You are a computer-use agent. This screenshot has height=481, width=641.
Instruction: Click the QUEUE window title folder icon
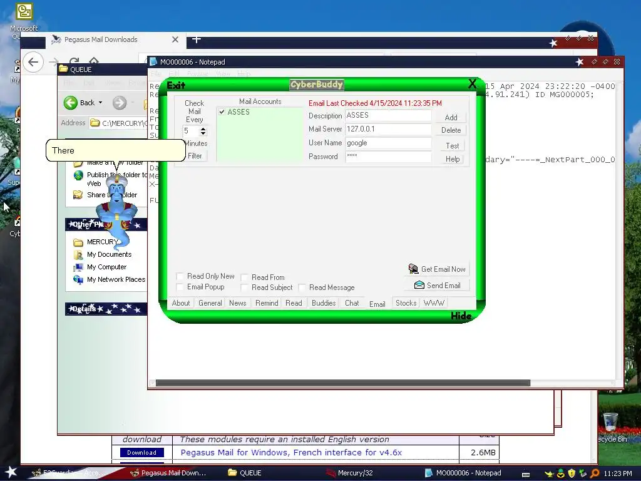point(63,69)
